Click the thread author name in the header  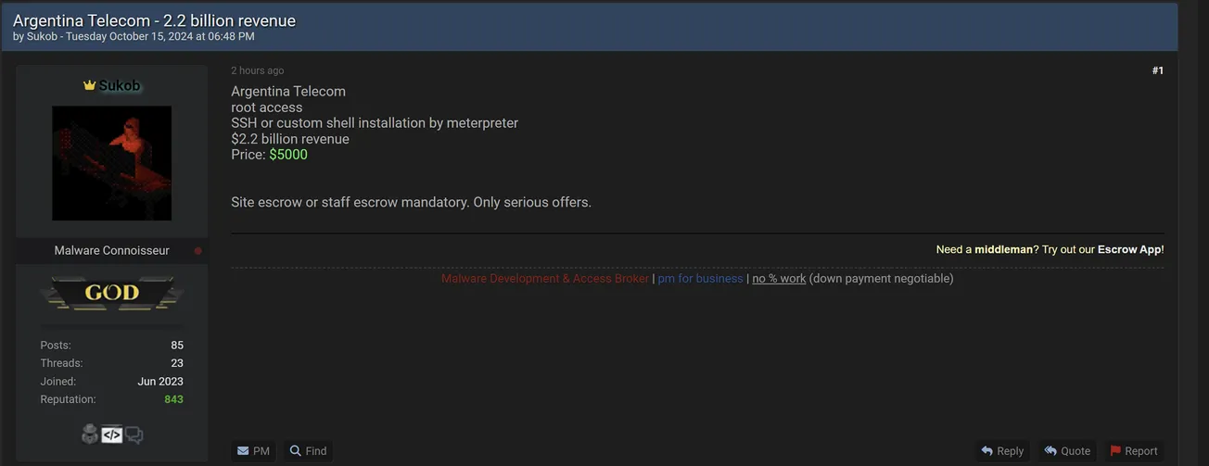pyautogui.click(x=42, y=37)
